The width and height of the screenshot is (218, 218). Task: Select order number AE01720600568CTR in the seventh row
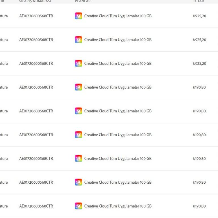(36, 159)
